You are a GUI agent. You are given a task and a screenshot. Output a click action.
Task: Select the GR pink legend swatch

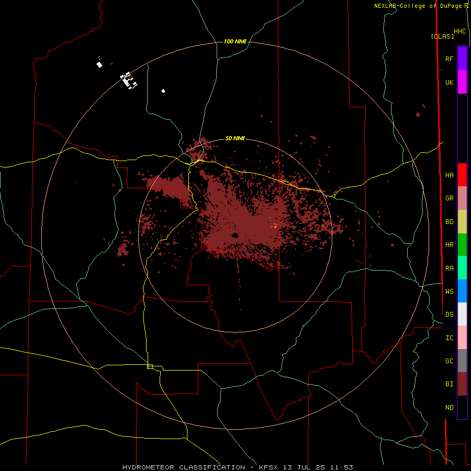click(462, 198)
